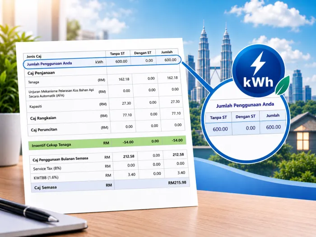316x237 pixels.
Task: Select 600.00 Tanpa ST value in bill row
Action: coord(121,61)
